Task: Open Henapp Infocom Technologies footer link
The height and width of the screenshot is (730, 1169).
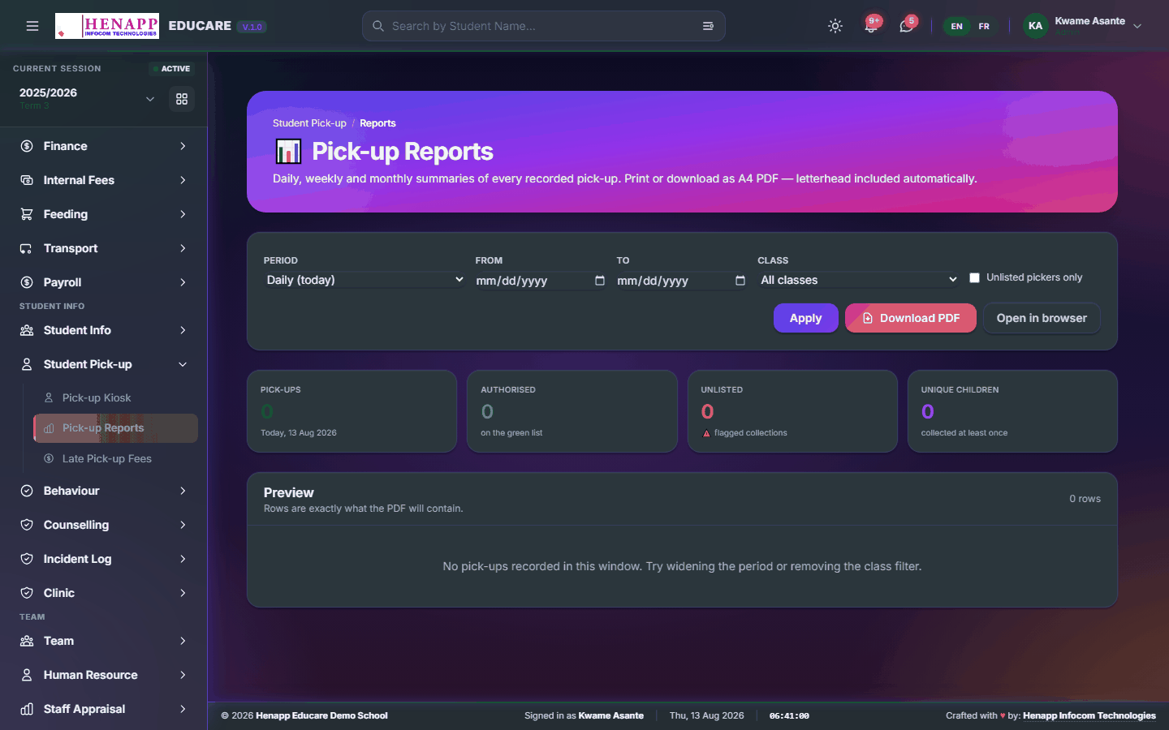Action: (1089, 715)
